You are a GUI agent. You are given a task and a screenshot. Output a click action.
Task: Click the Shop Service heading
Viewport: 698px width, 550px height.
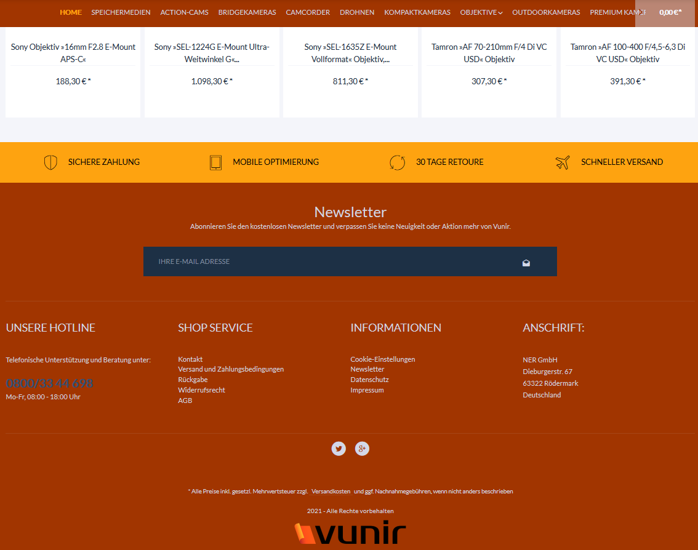pos(215,328)
